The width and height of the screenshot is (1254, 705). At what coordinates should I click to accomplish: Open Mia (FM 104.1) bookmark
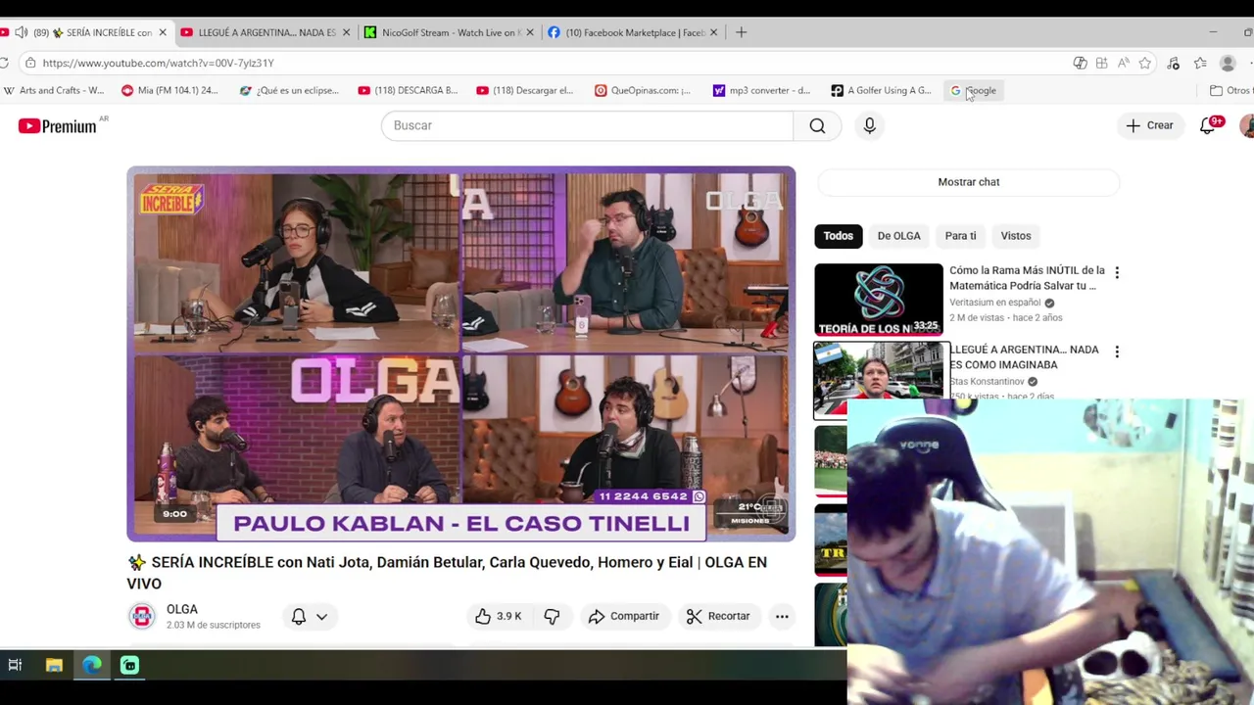pyautogui.click(x=169, y=90)
